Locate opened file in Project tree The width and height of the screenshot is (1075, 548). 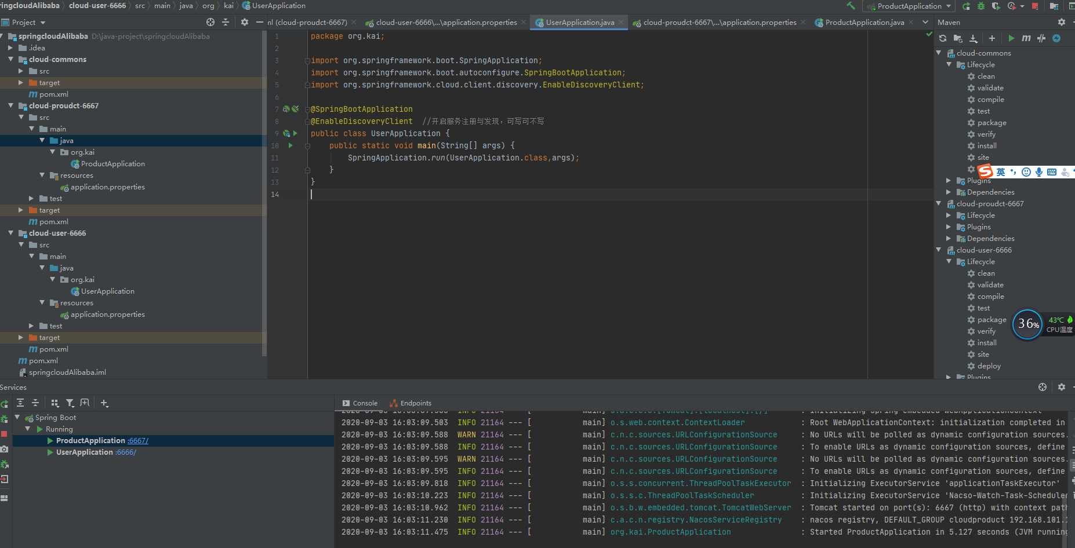210,22
